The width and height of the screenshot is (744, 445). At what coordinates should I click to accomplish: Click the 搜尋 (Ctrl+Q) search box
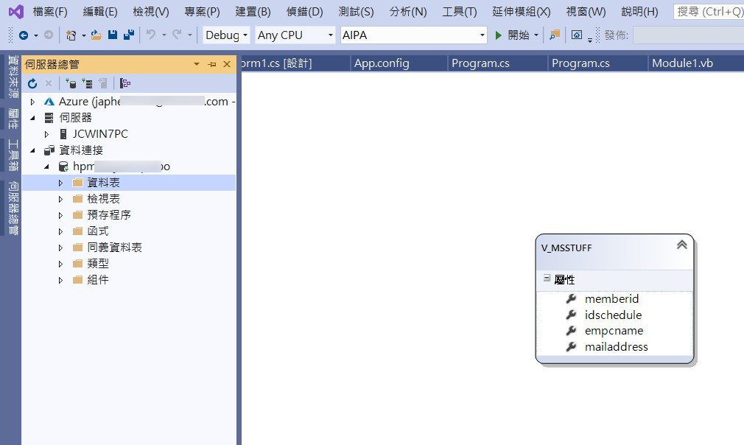(x=709, y=12)
